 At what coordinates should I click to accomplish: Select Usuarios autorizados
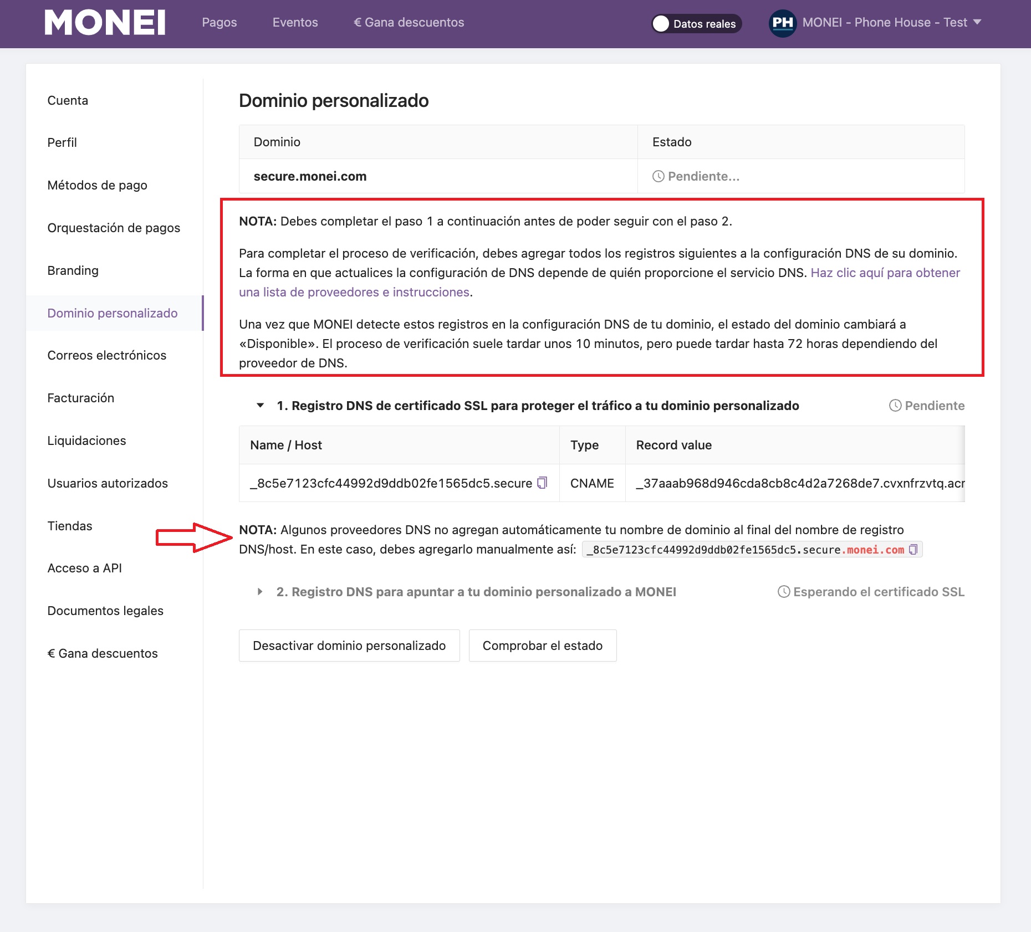pyautogui.click(x=108, y=483)
